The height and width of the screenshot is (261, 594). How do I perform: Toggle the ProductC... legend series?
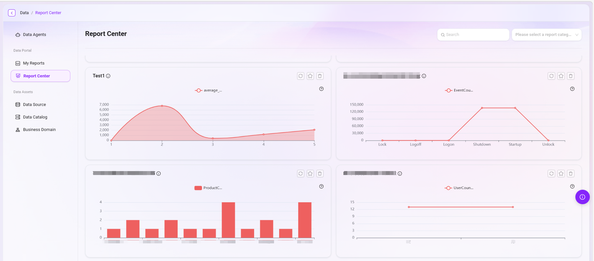(x=208, y=188)
